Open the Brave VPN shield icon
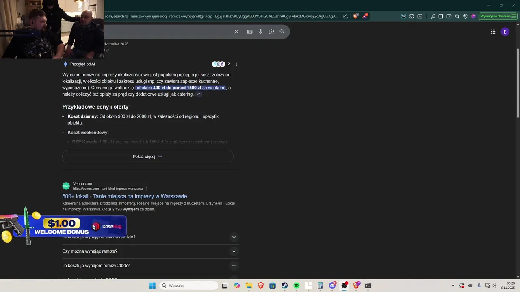 465,16
